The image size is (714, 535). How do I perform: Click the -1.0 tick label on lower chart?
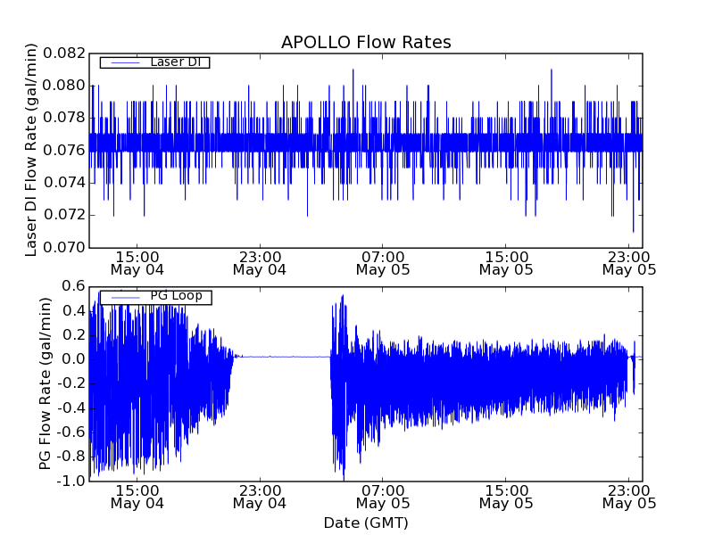(x=71, y=481)
